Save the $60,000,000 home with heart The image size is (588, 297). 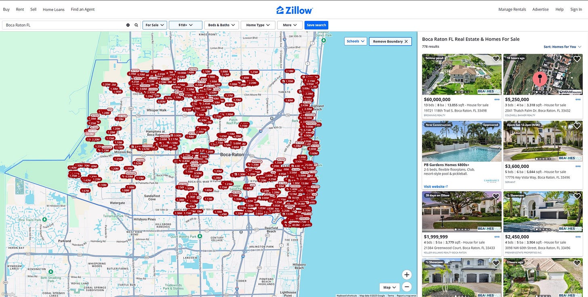[496, 59]
